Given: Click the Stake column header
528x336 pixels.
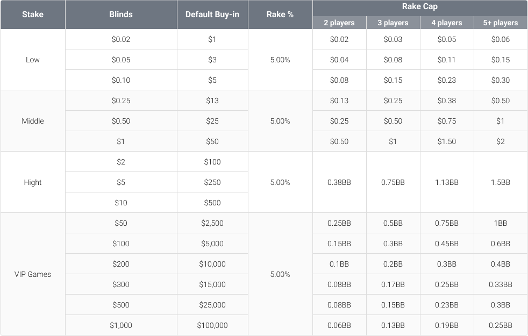Looking at the screenshot, I should tap(32, 15).
